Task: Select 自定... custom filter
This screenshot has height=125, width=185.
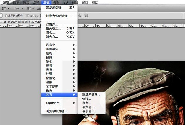Action: tap(91, 103)
